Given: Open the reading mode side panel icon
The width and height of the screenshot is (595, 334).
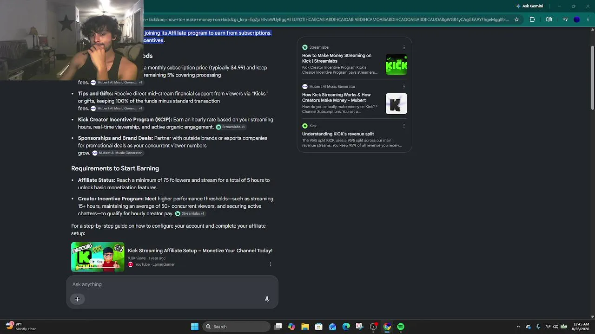Looking at the screenshot, I should (549, 19).
